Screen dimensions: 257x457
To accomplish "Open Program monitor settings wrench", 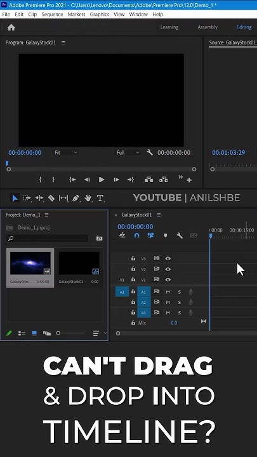I will (x=150, y=152).
